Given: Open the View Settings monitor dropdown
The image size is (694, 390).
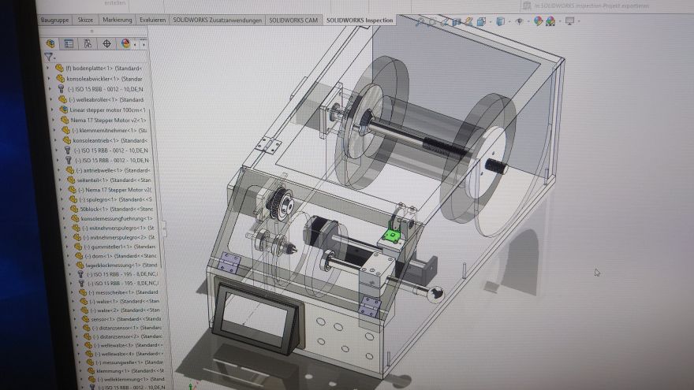Looking at the screenshot, I should point(569,21).
